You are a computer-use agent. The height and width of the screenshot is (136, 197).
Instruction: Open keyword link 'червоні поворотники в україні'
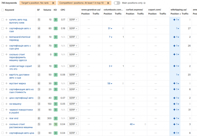[21, 111]
